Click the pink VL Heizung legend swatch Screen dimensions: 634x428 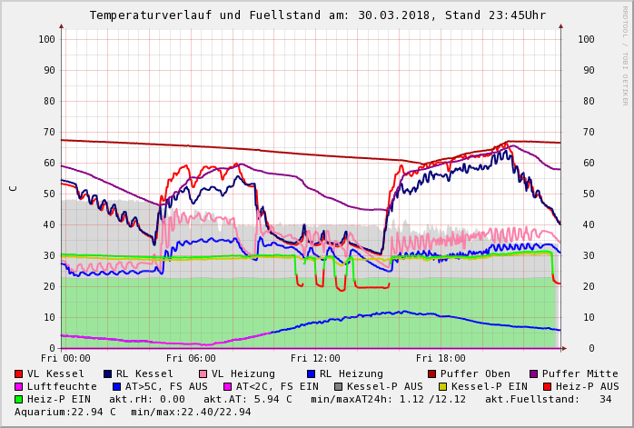[203, 374]
